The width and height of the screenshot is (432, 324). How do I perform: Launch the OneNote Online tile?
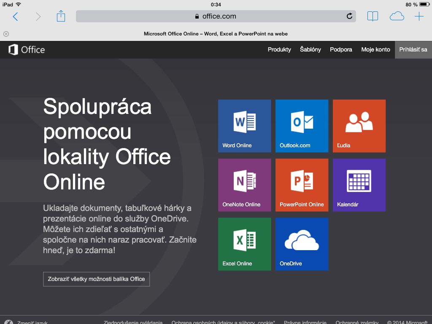click(x=244, y=185)
